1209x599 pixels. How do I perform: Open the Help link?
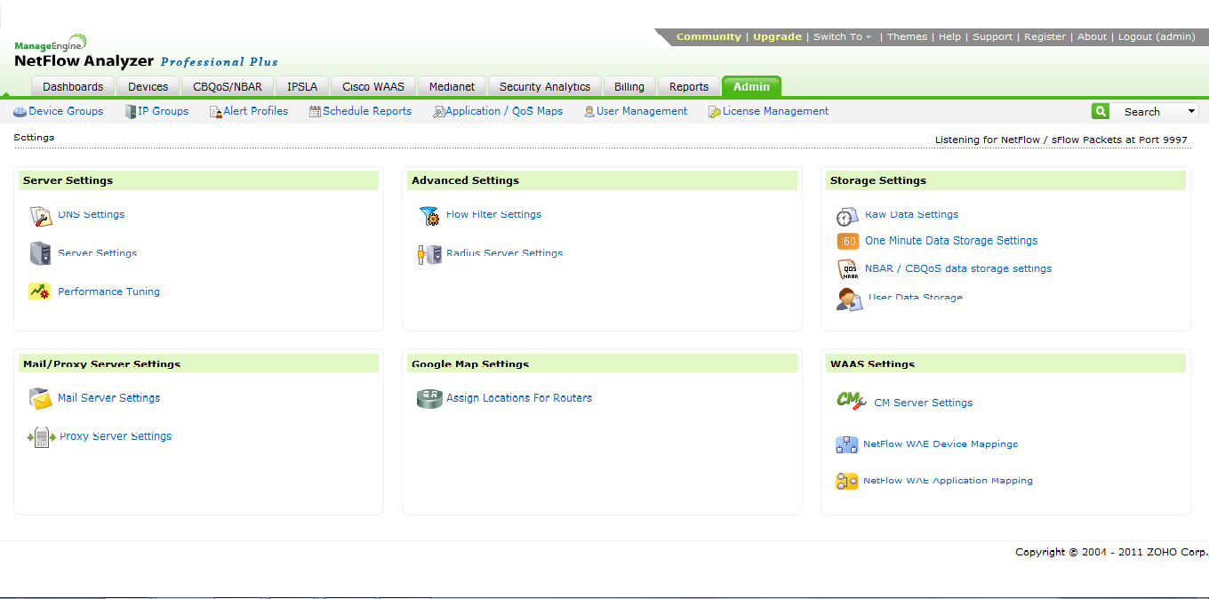point(949,37)
